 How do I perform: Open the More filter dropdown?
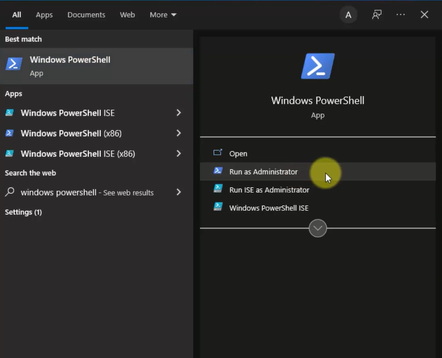tap(163, 15)
